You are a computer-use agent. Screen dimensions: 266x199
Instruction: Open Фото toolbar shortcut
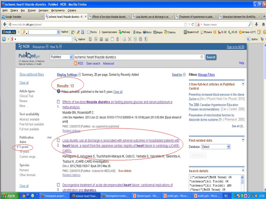point(147,32)
